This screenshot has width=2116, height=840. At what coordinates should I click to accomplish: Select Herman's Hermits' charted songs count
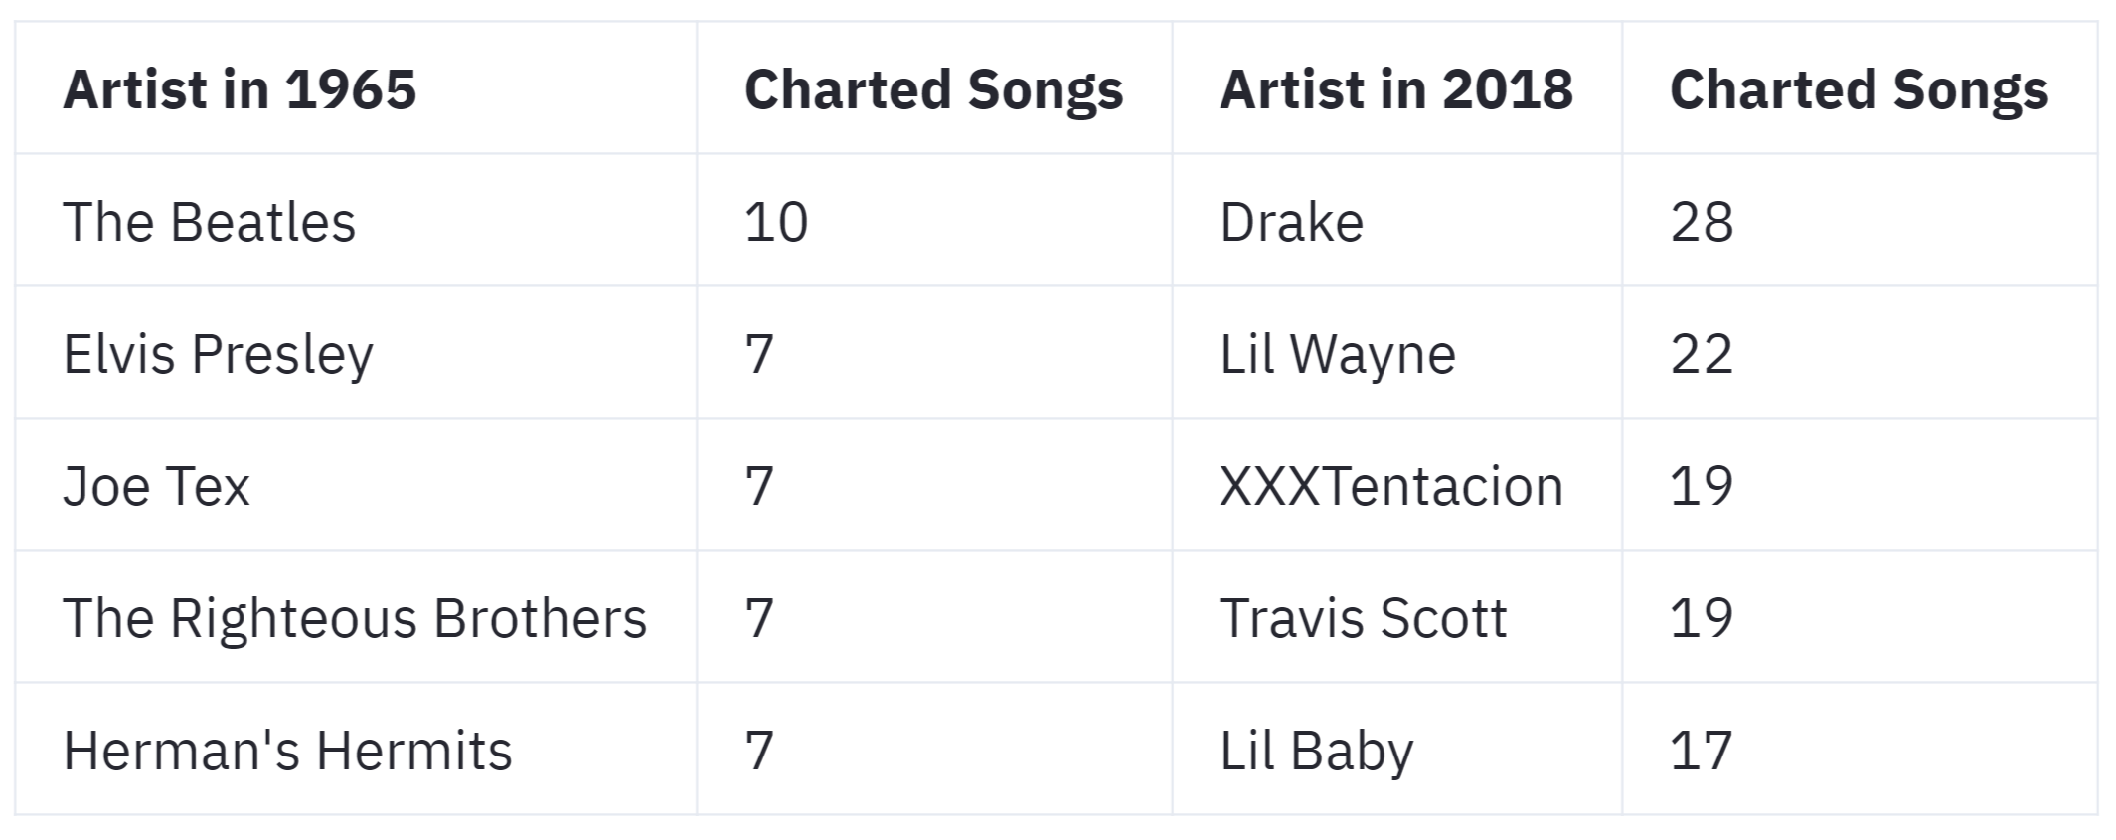[759, 751]
